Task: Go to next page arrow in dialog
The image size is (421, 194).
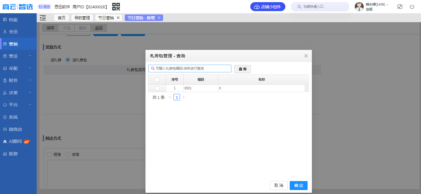Action: pos(184,97)
